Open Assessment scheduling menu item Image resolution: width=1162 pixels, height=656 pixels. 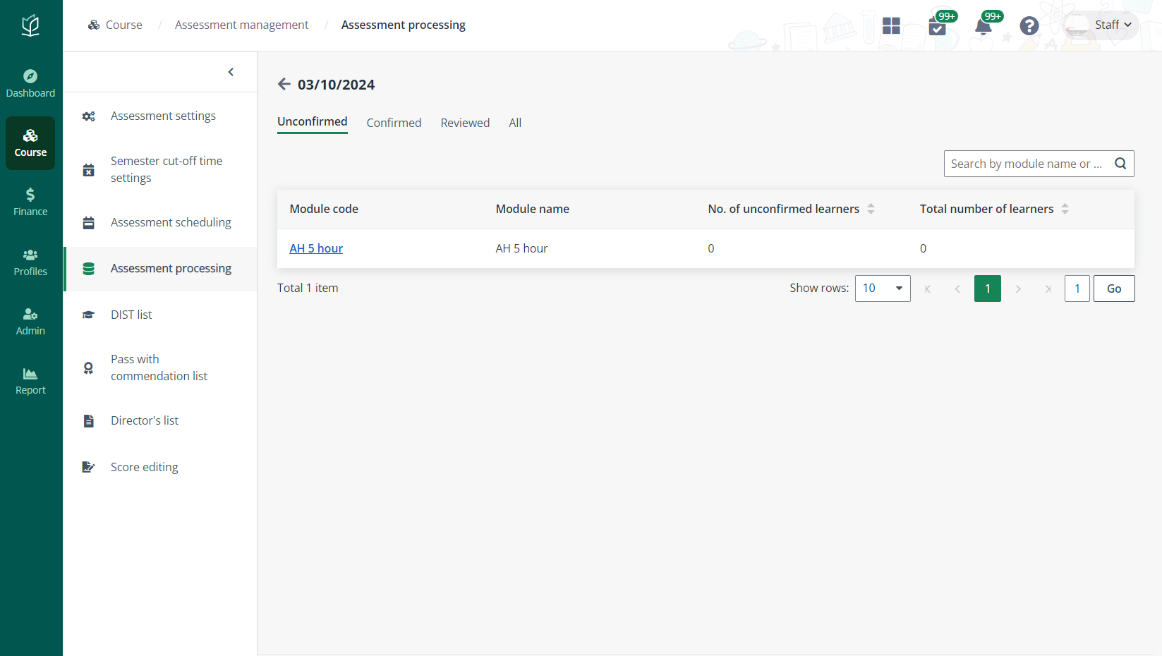(160, 223)
